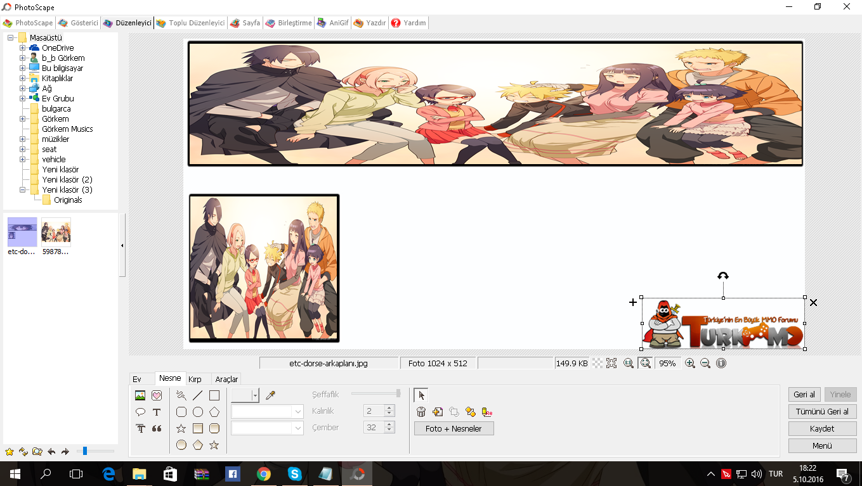Delete object with trash bin icon

click(x=421, y=412)
